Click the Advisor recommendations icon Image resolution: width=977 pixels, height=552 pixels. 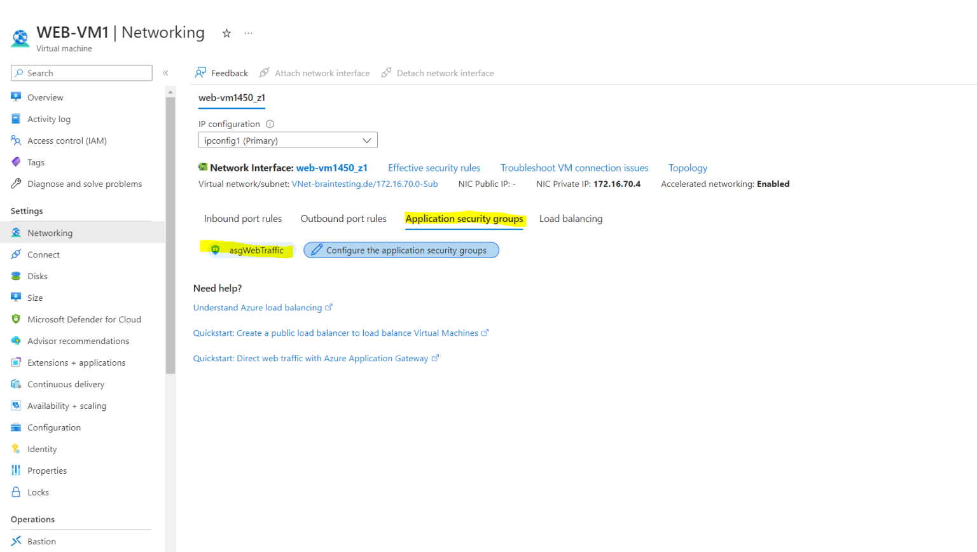[x=16, y=341]
